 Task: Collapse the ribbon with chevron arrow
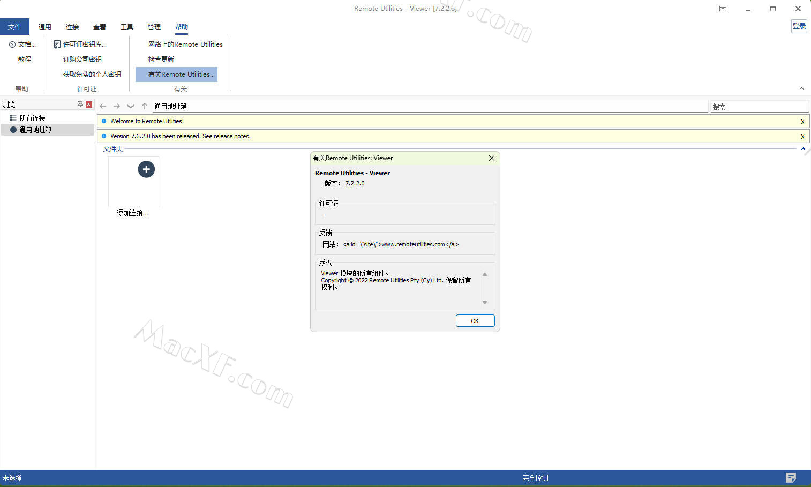[801, 88]
